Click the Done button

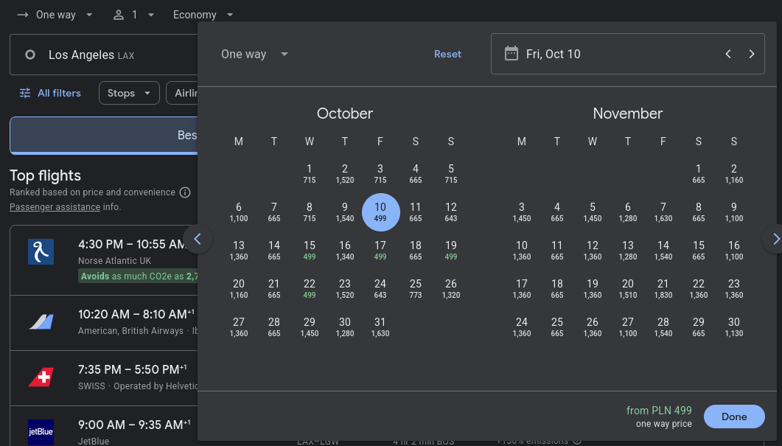(734, 417)
